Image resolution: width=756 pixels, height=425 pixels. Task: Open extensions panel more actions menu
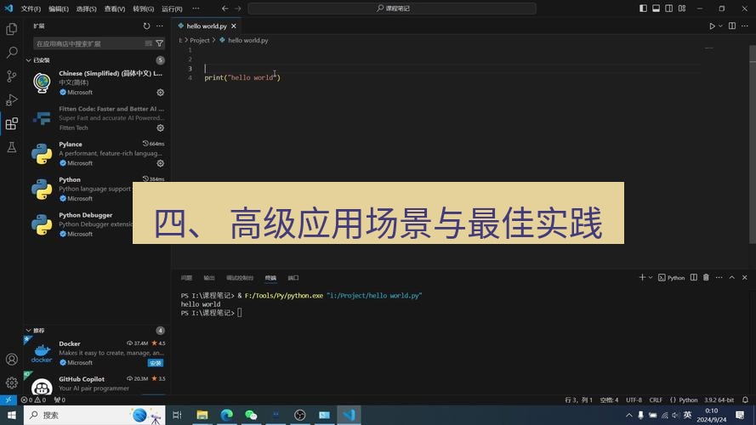click(x=160, y=26)
